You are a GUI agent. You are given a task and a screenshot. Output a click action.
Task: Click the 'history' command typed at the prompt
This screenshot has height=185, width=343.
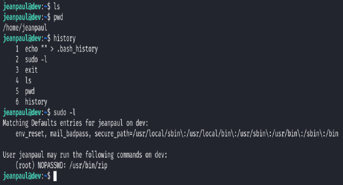(64, 39)
